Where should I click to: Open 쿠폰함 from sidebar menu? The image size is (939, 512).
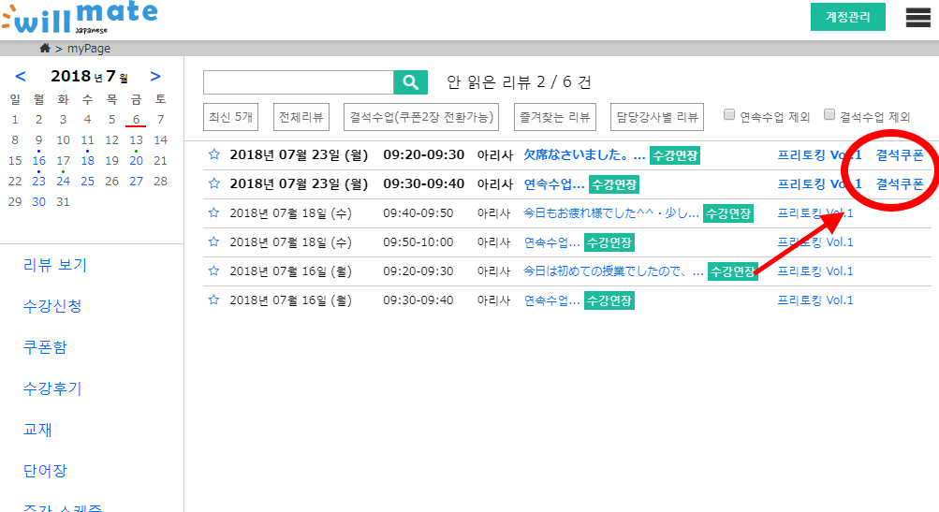[x=45, y=347]
